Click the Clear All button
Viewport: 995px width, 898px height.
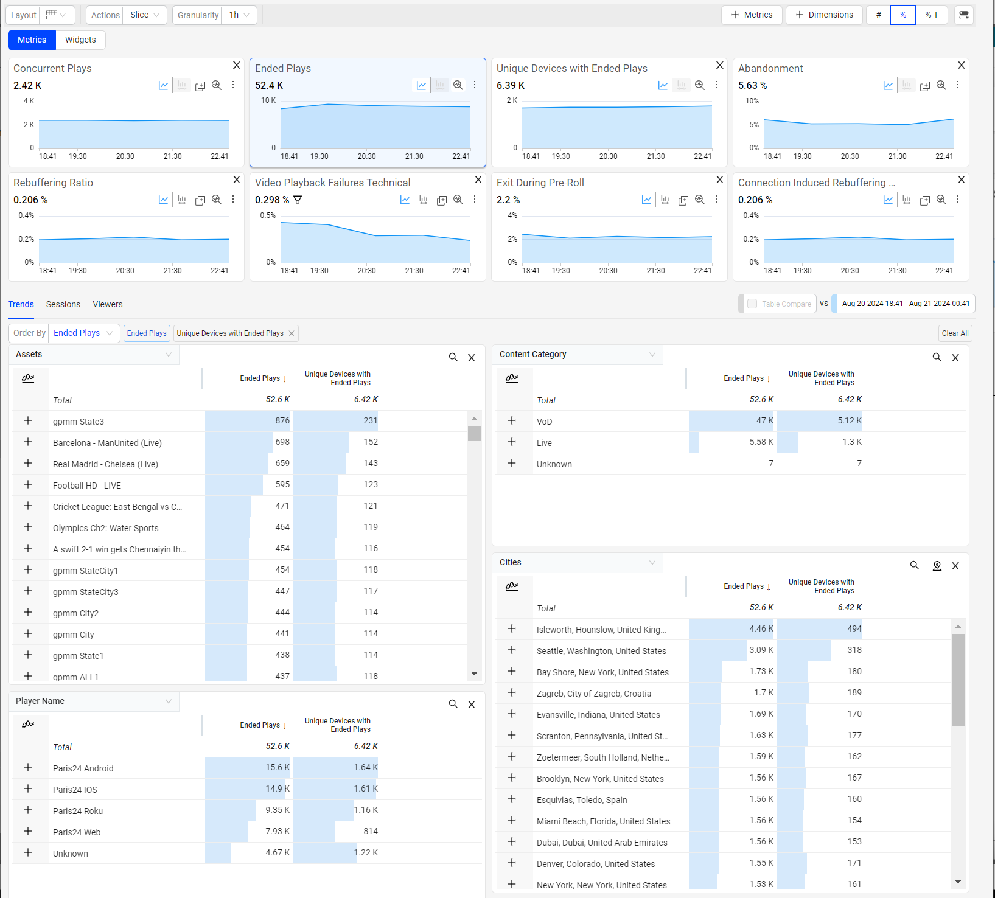pos(955,333)
